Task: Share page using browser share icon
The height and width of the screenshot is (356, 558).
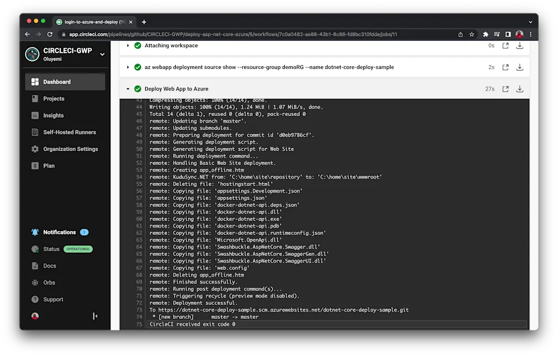Action: coord(461,34)
